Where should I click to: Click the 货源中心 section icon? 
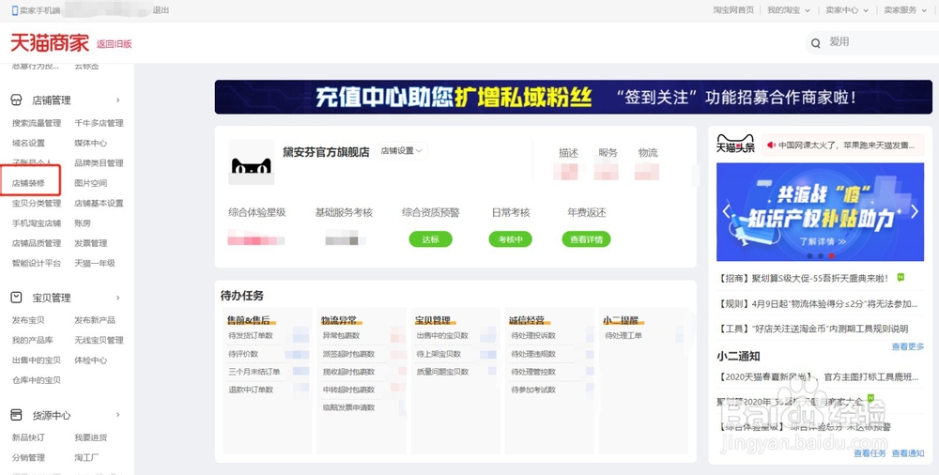(x=17, y=415)
